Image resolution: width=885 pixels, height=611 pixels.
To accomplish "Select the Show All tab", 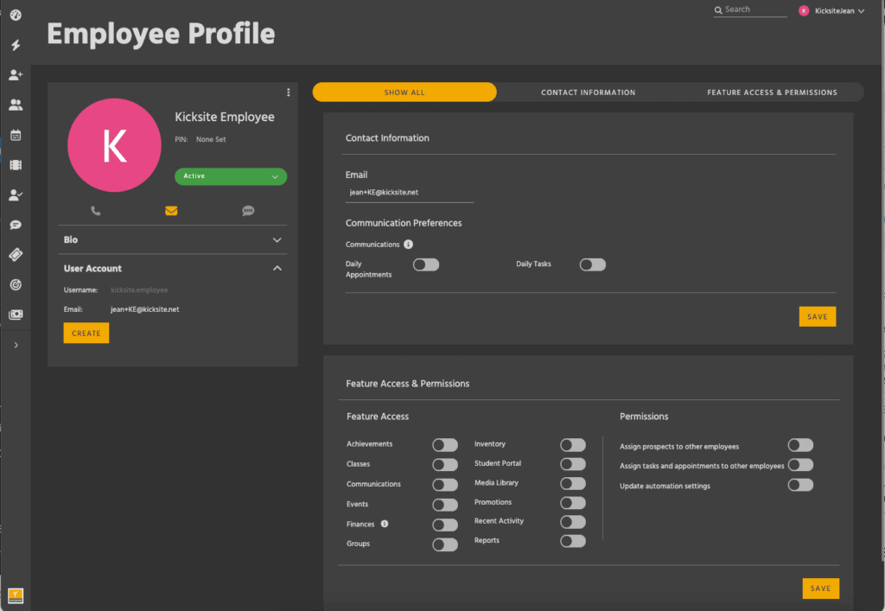I will click(x=404, y=92).
